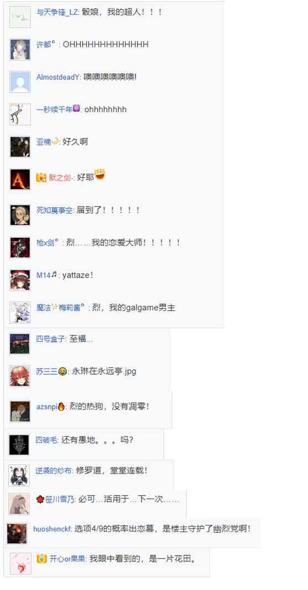Open the profile picture of 许都
The height and width of the screenshot is (590, 308).
pyautogui.click(x=20, y=49)
